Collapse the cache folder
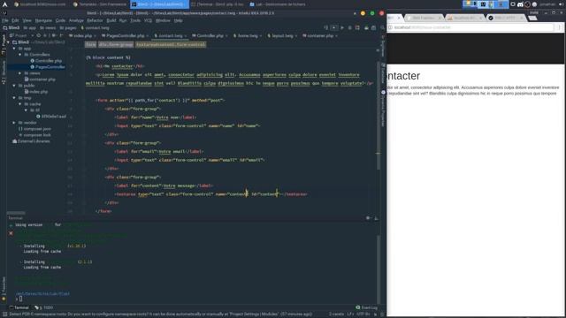The width and height of the screenshot is (566, 318). [x=19, y=104]
